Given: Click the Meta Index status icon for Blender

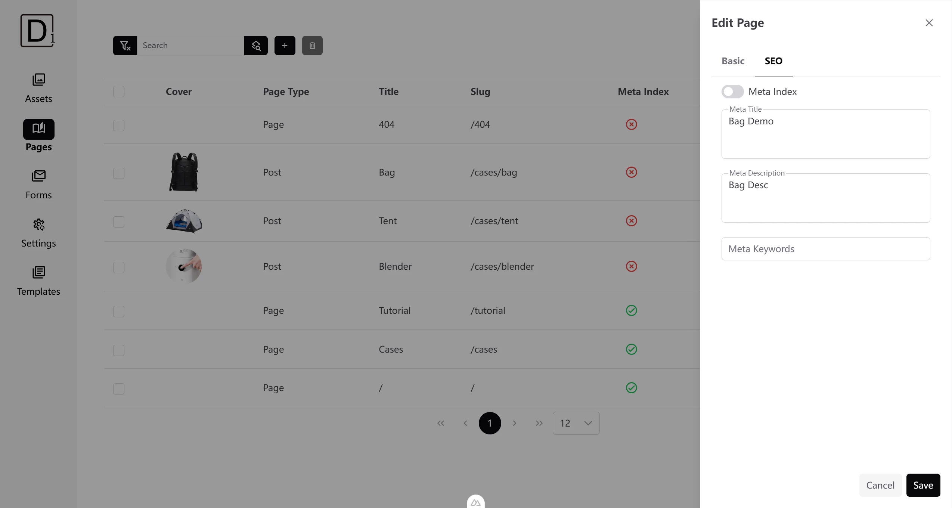Looking at the screenshot, I should [x=632, y=266].
